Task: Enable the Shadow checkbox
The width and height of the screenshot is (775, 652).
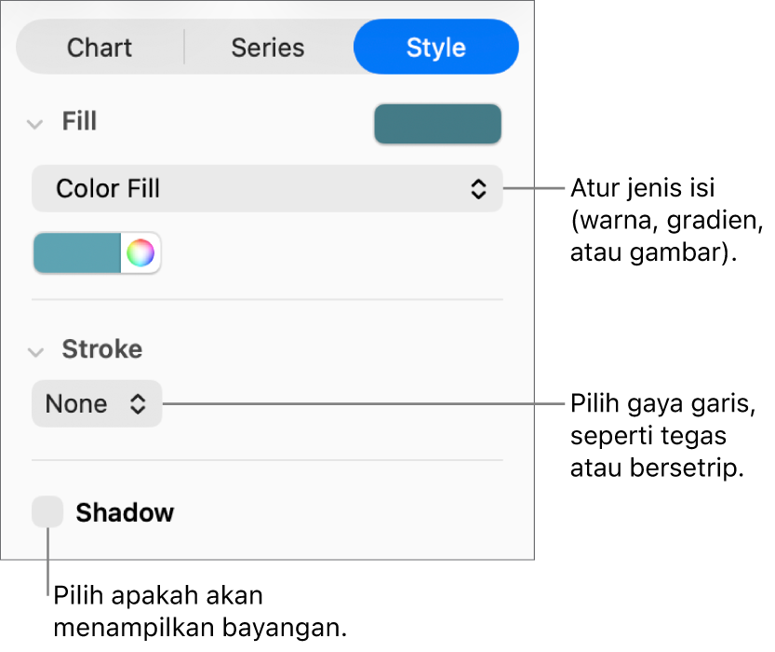Action: (x=47, y=512)
